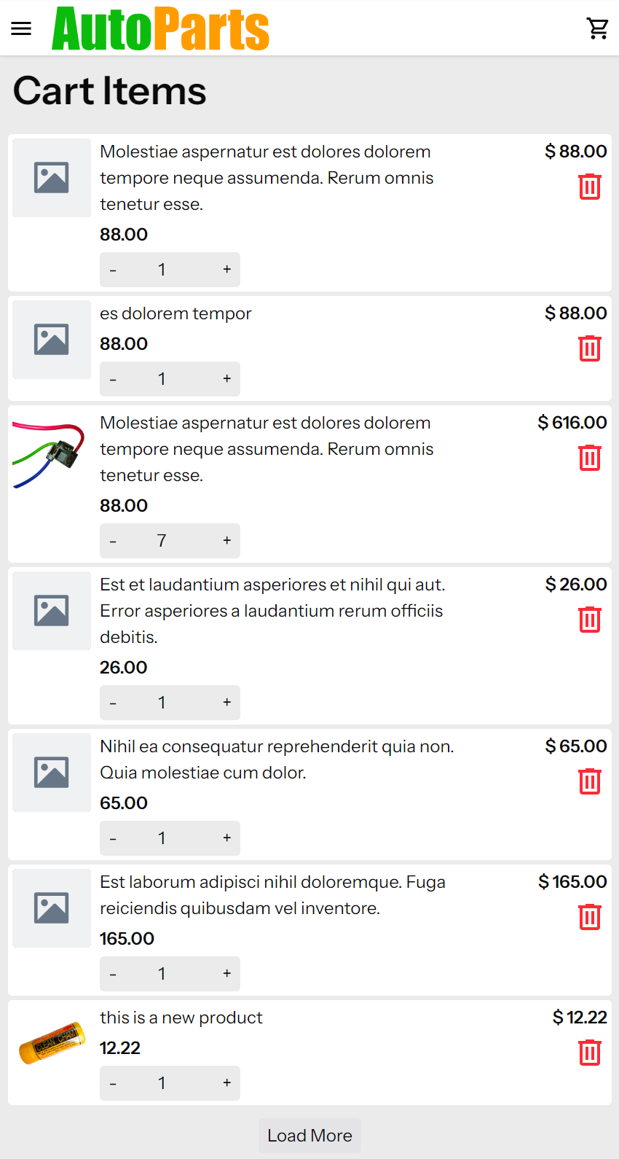Click the Load More button

pyautogui.click(x=309, y=1136)
